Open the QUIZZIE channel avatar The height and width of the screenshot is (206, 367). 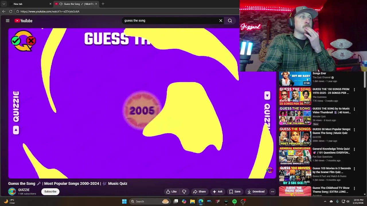click(12, 192)
